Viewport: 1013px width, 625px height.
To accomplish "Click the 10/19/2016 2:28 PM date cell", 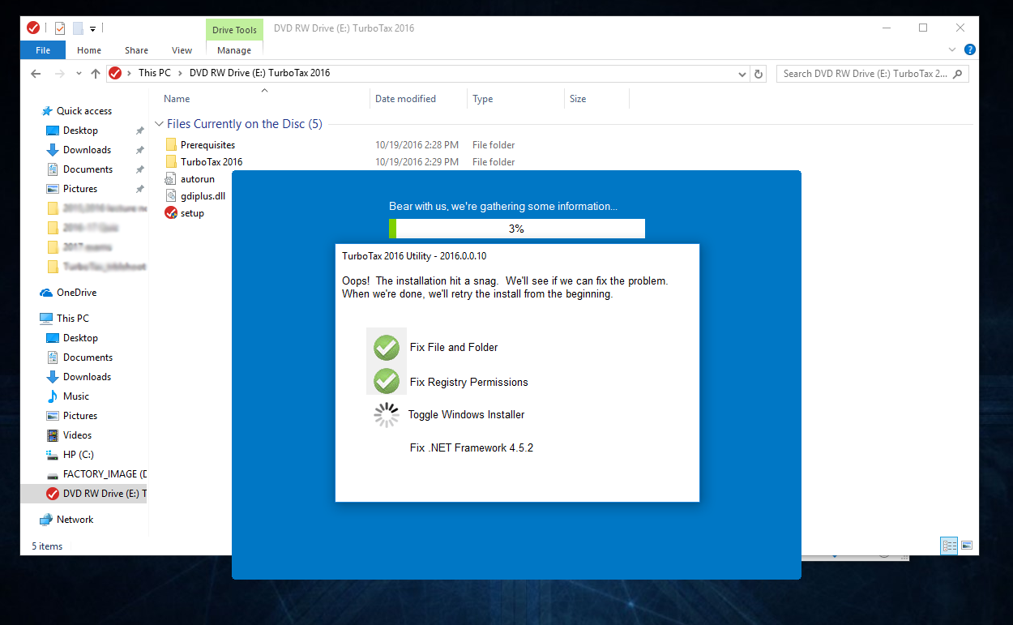I will click(417, 145).
